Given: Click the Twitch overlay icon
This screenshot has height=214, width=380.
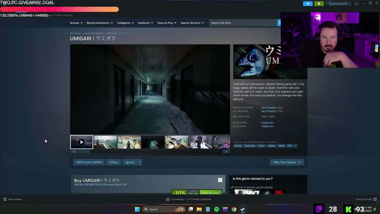Looking at the screenshot, I should [x=319, y=209].
